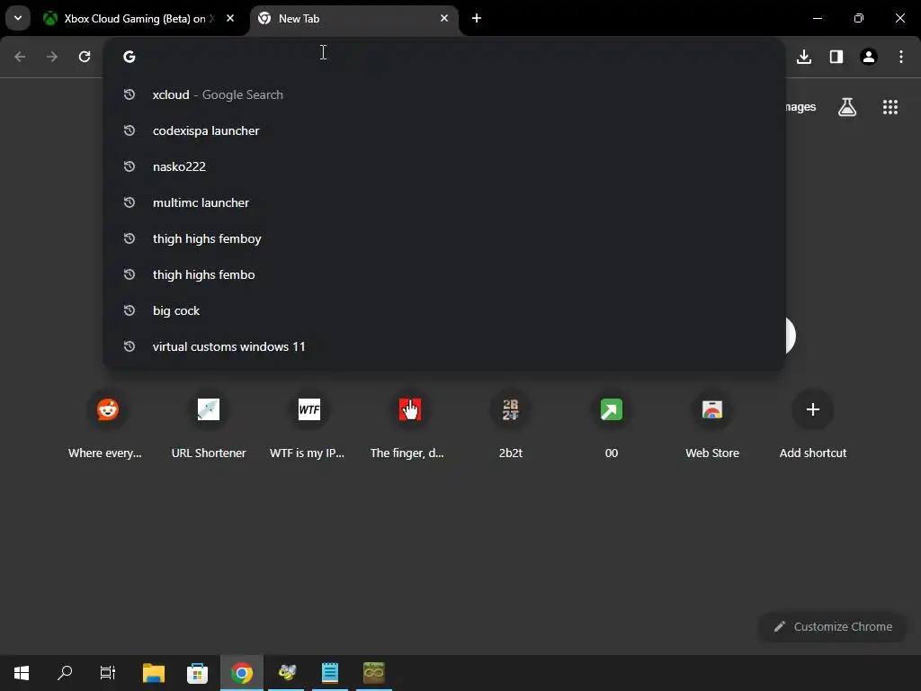
Task: Close the New Tab tab
Action: (x=444, y=18)
